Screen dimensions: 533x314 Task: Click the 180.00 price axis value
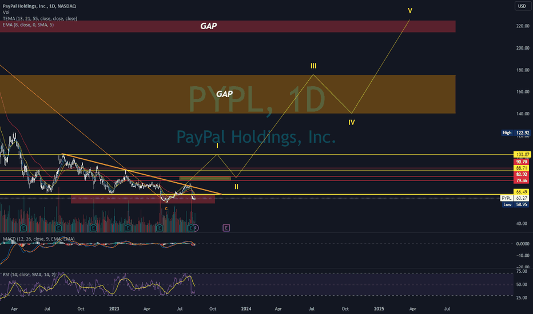click(x=523, y=70)
